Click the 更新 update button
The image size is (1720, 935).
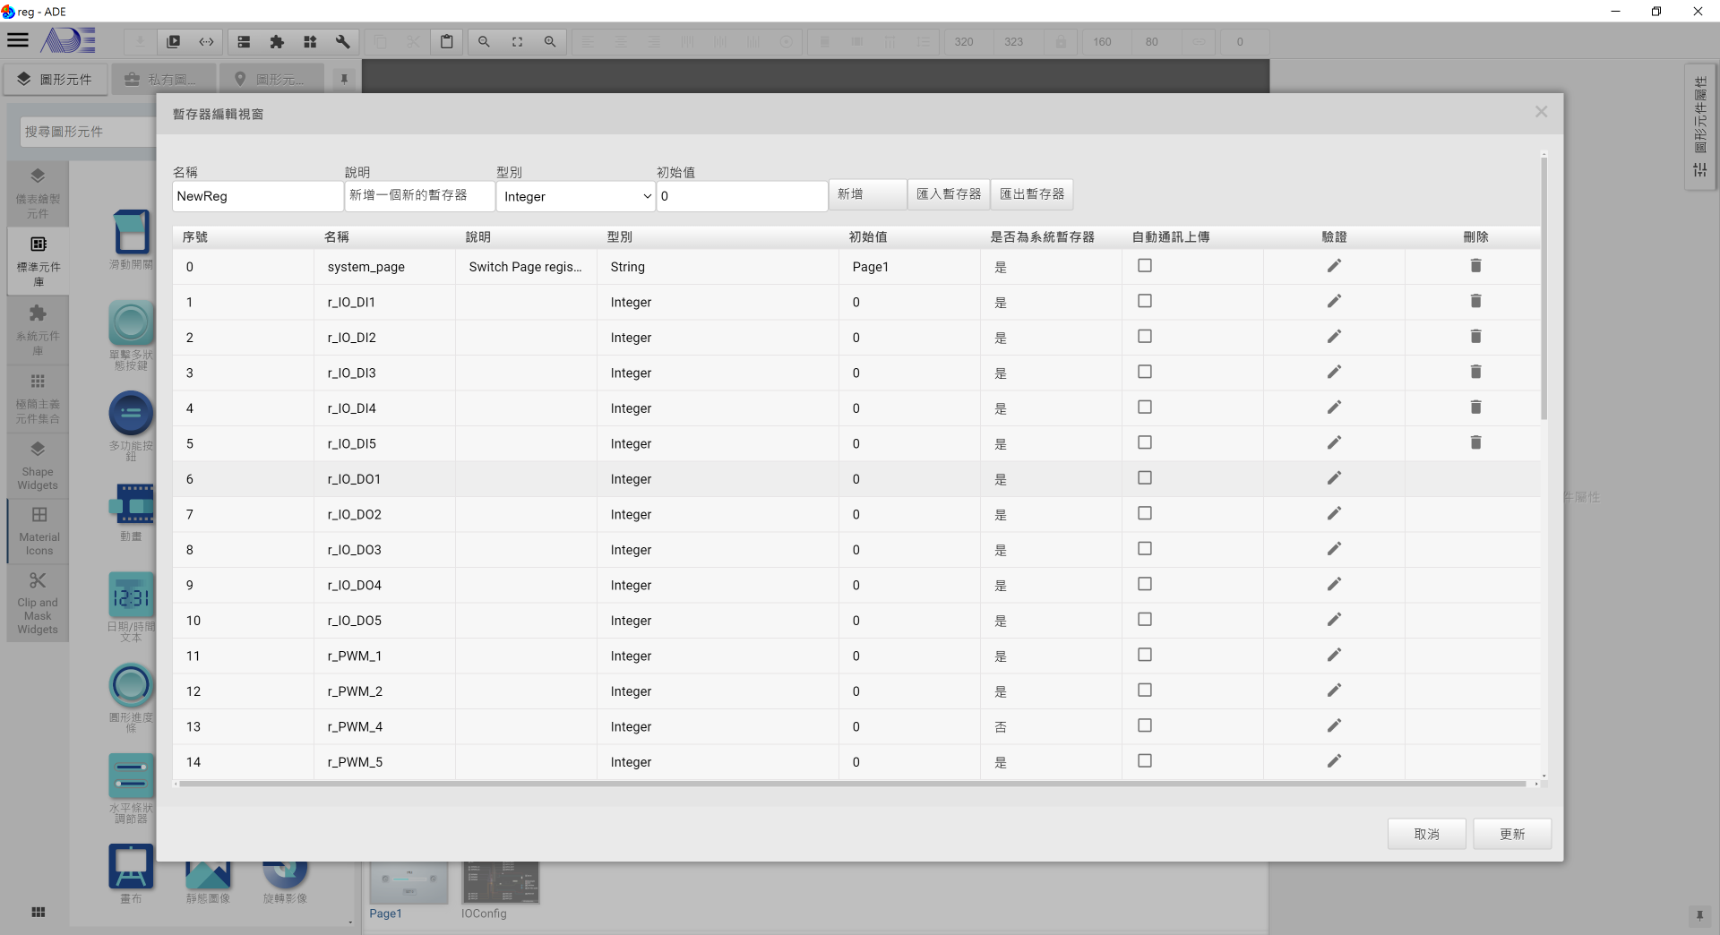(x=1511, y=834)
